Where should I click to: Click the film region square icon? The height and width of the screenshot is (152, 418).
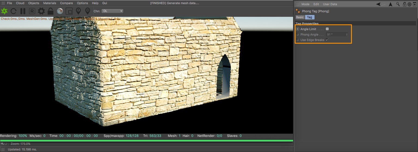(69, 11)
